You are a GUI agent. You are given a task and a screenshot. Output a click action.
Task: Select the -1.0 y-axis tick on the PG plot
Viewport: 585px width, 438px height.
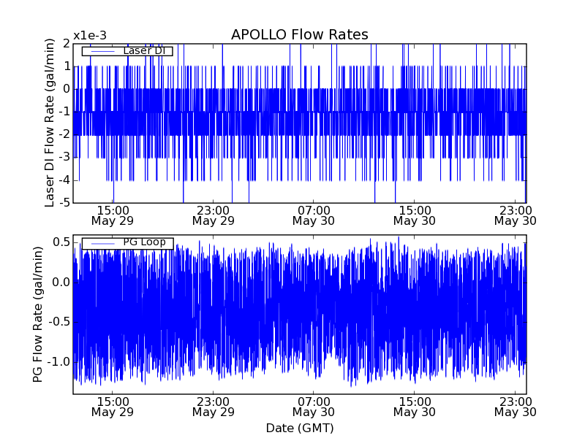(x=58, y=362)
